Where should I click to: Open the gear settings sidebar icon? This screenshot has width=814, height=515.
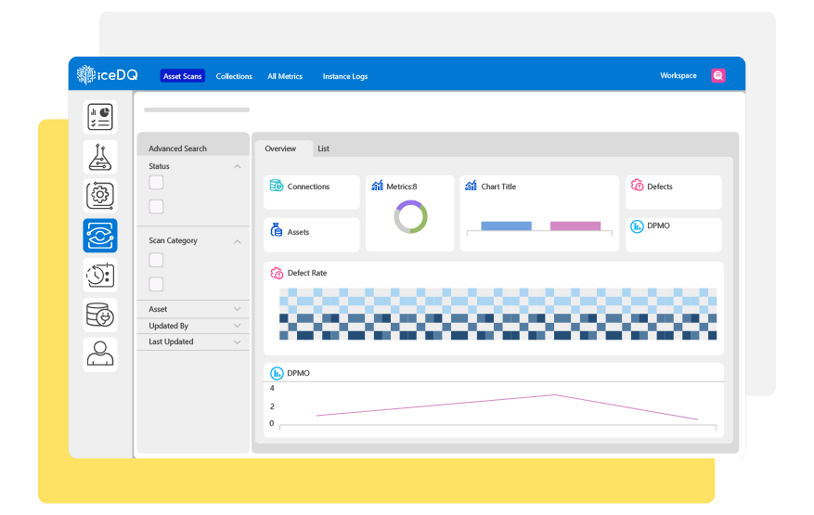[x=100, y=196]
